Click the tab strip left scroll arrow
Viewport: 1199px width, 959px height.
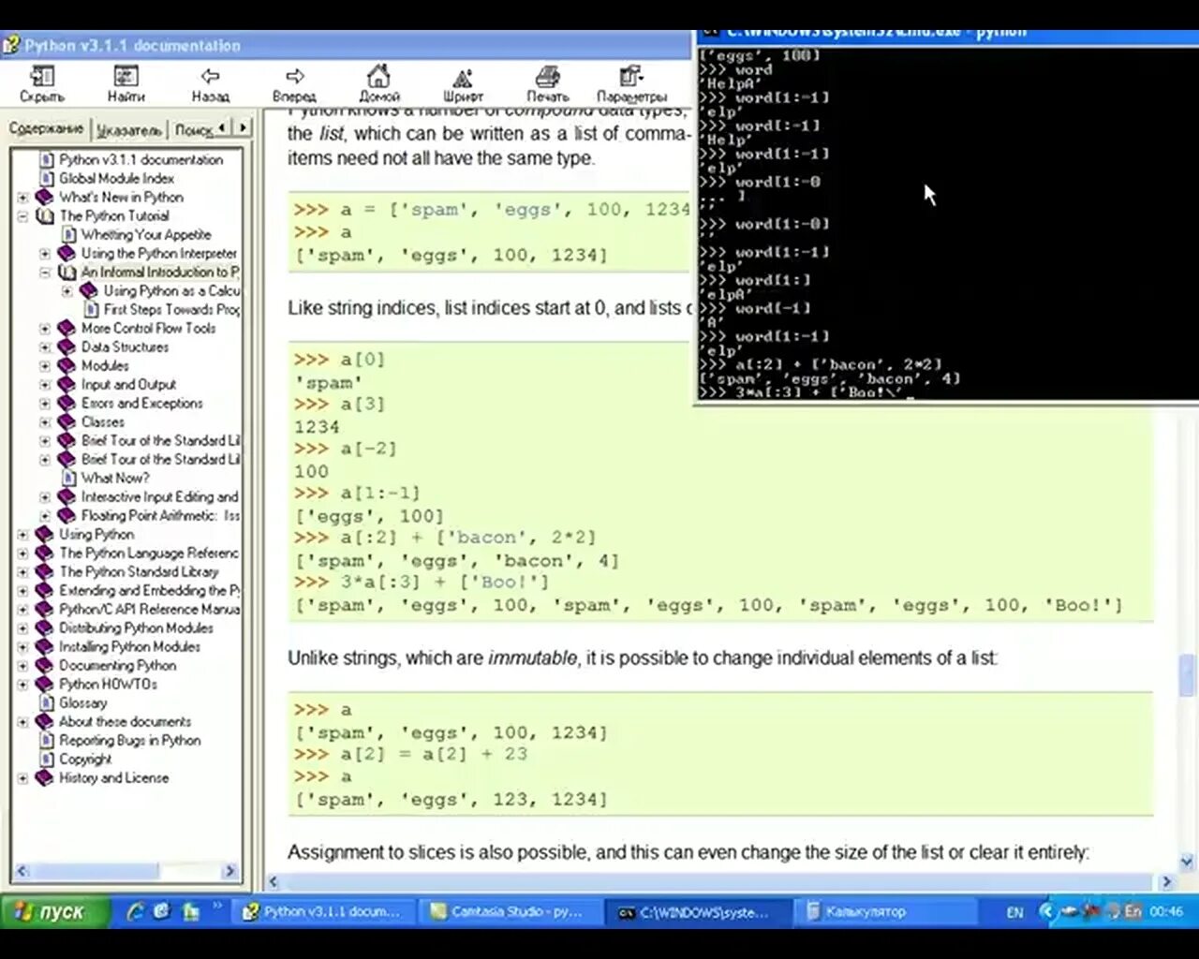point(222,127)
